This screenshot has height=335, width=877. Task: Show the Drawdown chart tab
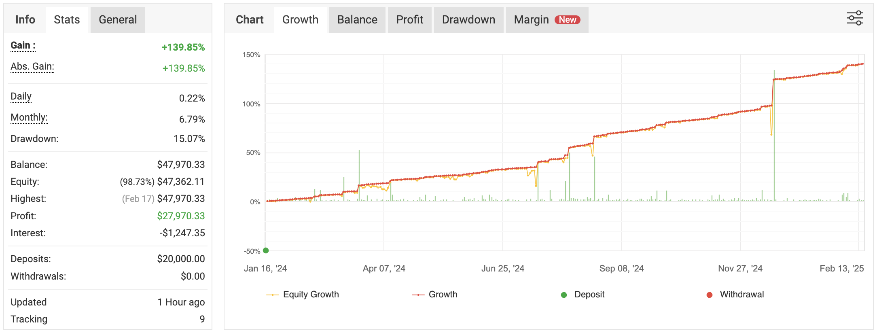[468, 20]
